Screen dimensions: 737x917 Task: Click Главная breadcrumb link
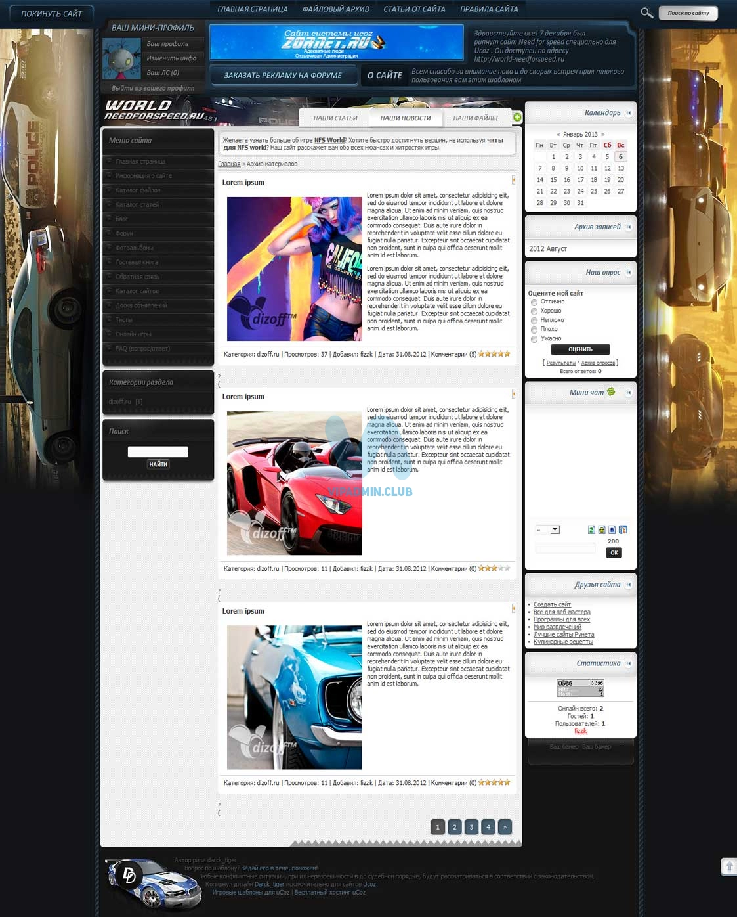coord(229,164)
